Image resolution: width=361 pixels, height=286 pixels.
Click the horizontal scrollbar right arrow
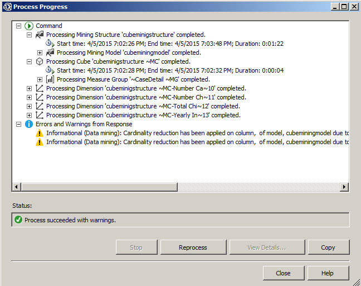point(344,187)
